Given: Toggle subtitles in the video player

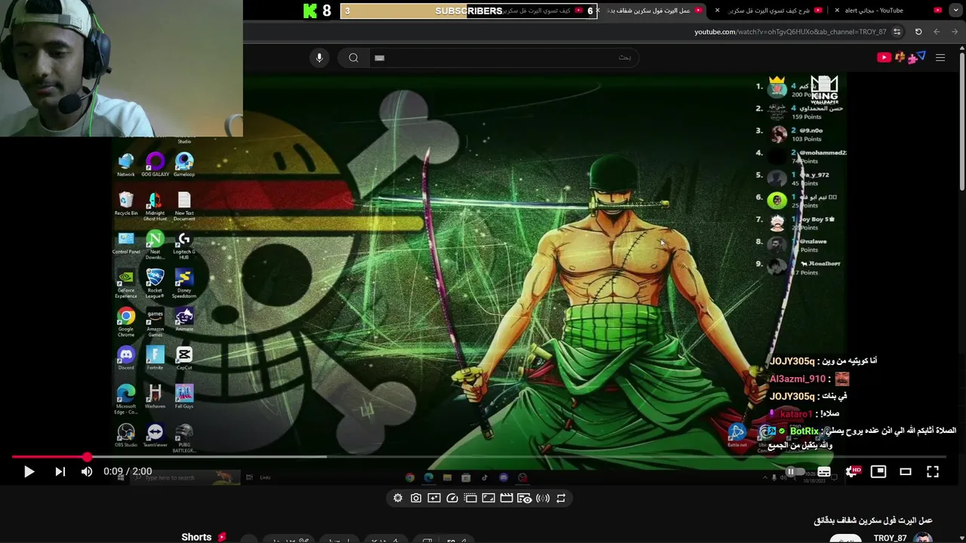Looking at the screenshot, I should pos(824,471).
